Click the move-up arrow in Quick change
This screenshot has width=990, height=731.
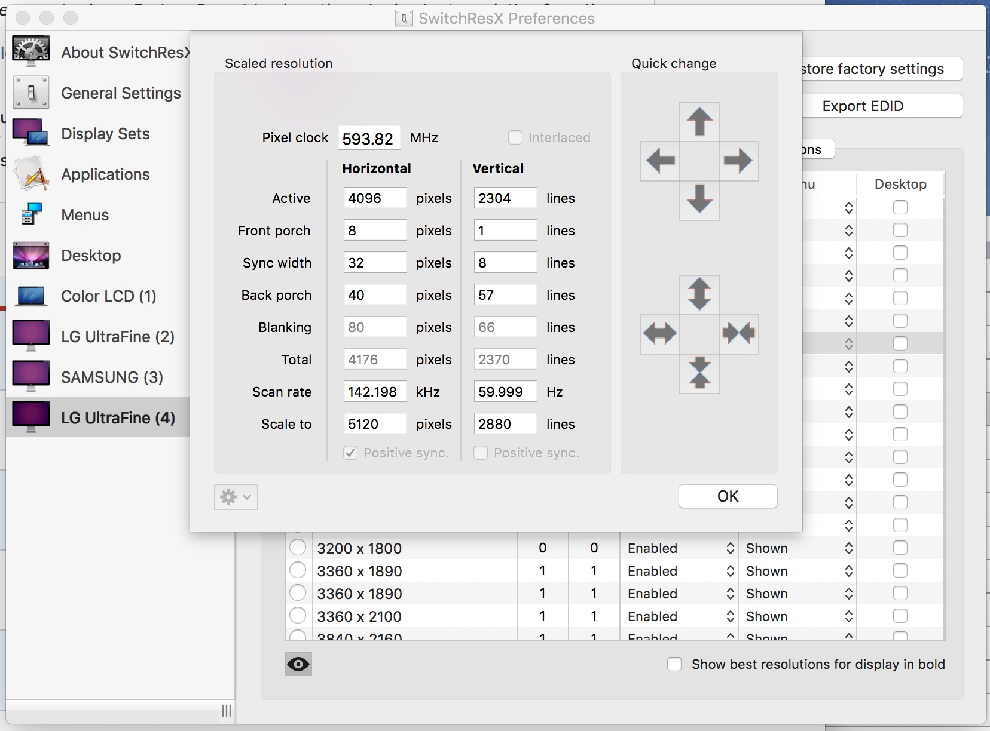(699, 122)
